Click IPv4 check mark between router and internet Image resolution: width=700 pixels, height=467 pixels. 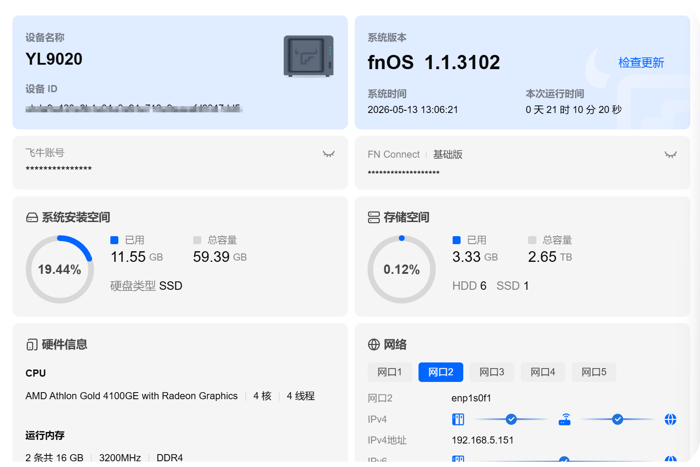point(618,419)
